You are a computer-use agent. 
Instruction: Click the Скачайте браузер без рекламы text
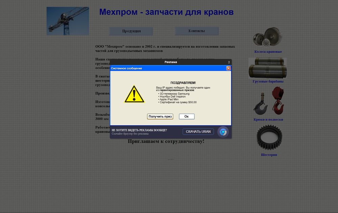tap(130, 134)
